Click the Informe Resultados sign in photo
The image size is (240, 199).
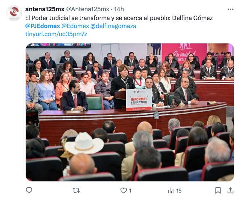pyautogui.click(x=139, y=100)
